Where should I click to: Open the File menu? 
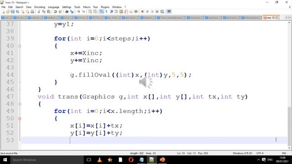click(x=3, y=7)
